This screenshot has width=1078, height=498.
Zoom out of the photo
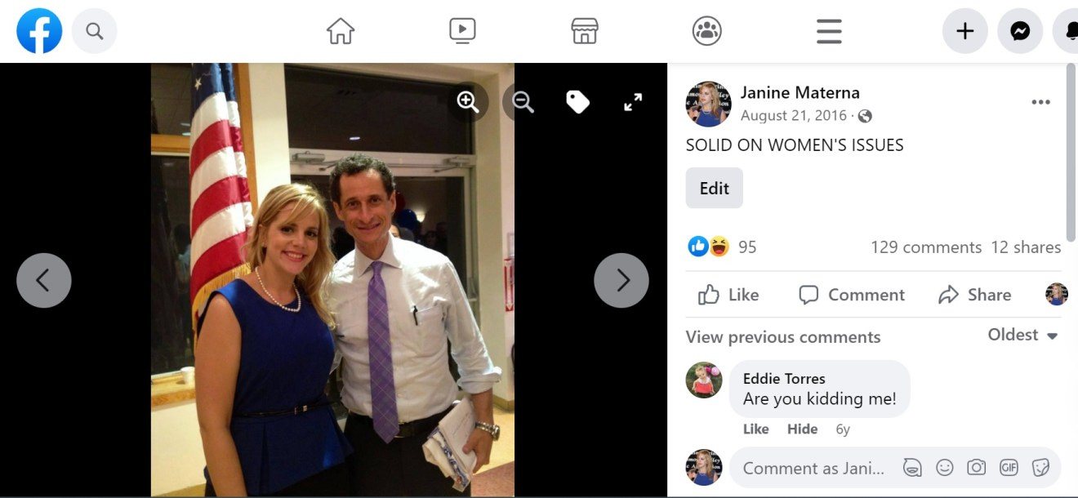523,102
